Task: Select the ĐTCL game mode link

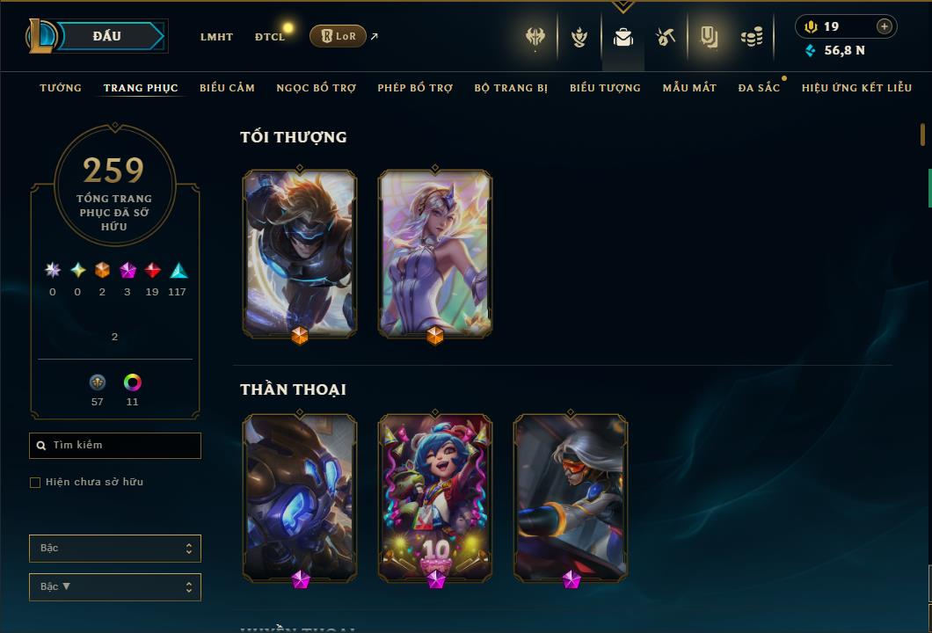Action: pos(270,37)
